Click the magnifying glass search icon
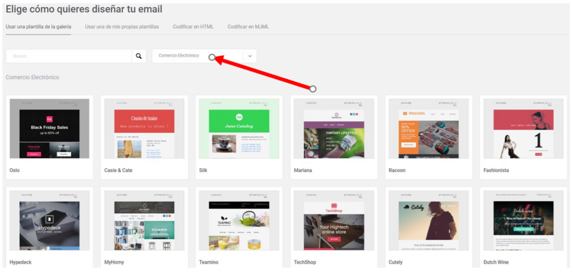 click(x=139, y=56)
